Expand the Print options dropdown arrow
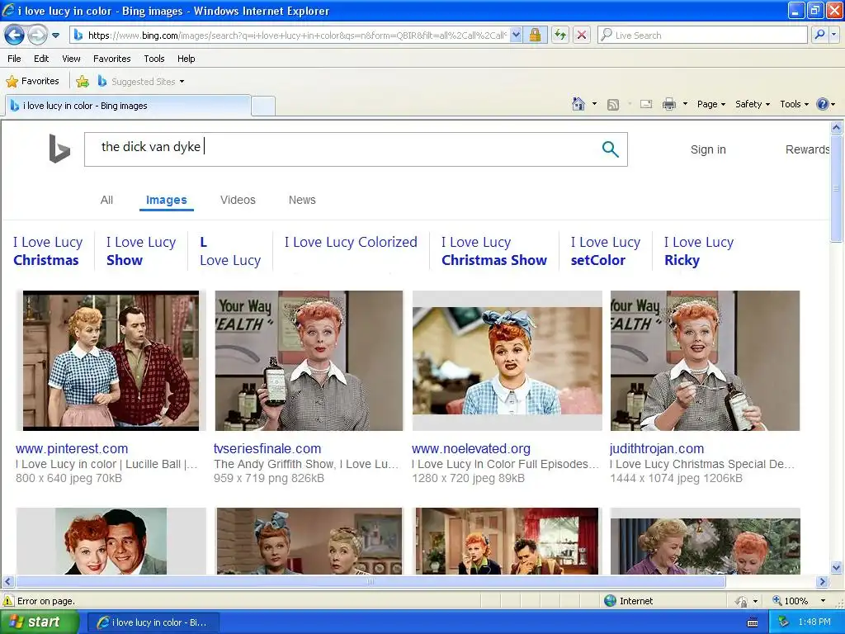This screenshot has height=634, width=845. (x=685, y=104)
